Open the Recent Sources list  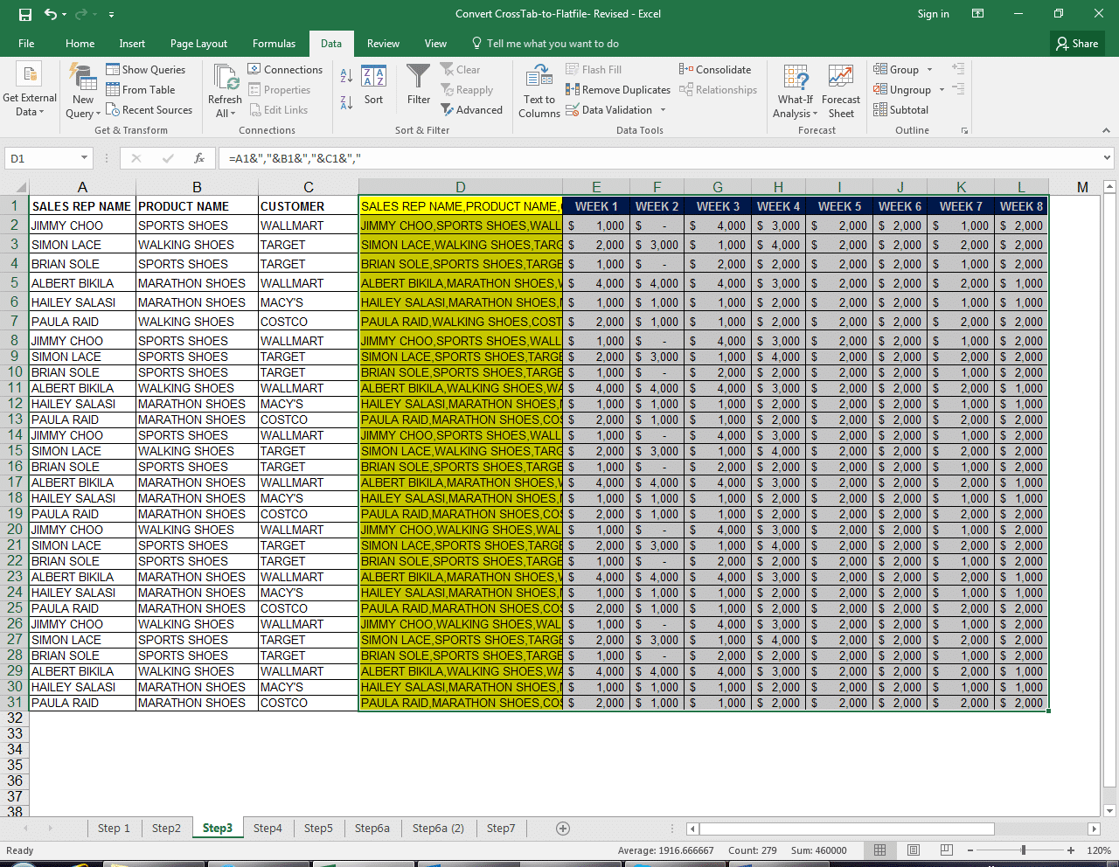click(149, 110)
